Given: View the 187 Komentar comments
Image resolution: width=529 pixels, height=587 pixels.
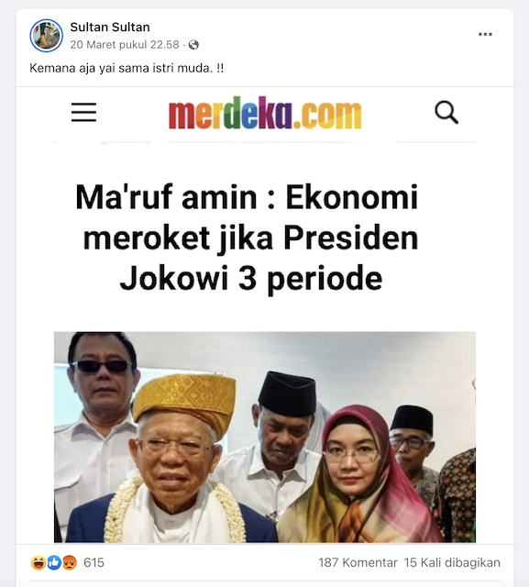Looking at the screenshot, I should point(358,562).
